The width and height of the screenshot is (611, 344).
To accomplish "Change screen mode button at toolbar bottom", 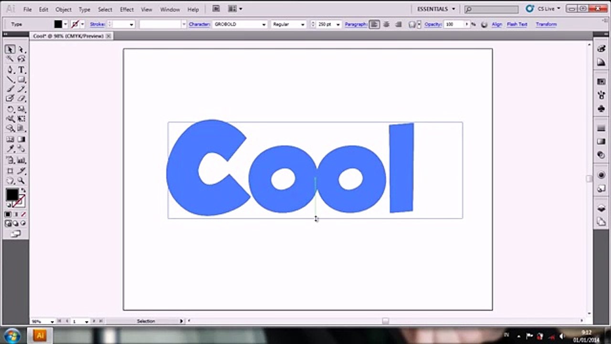I will click(x=16, y=234).
